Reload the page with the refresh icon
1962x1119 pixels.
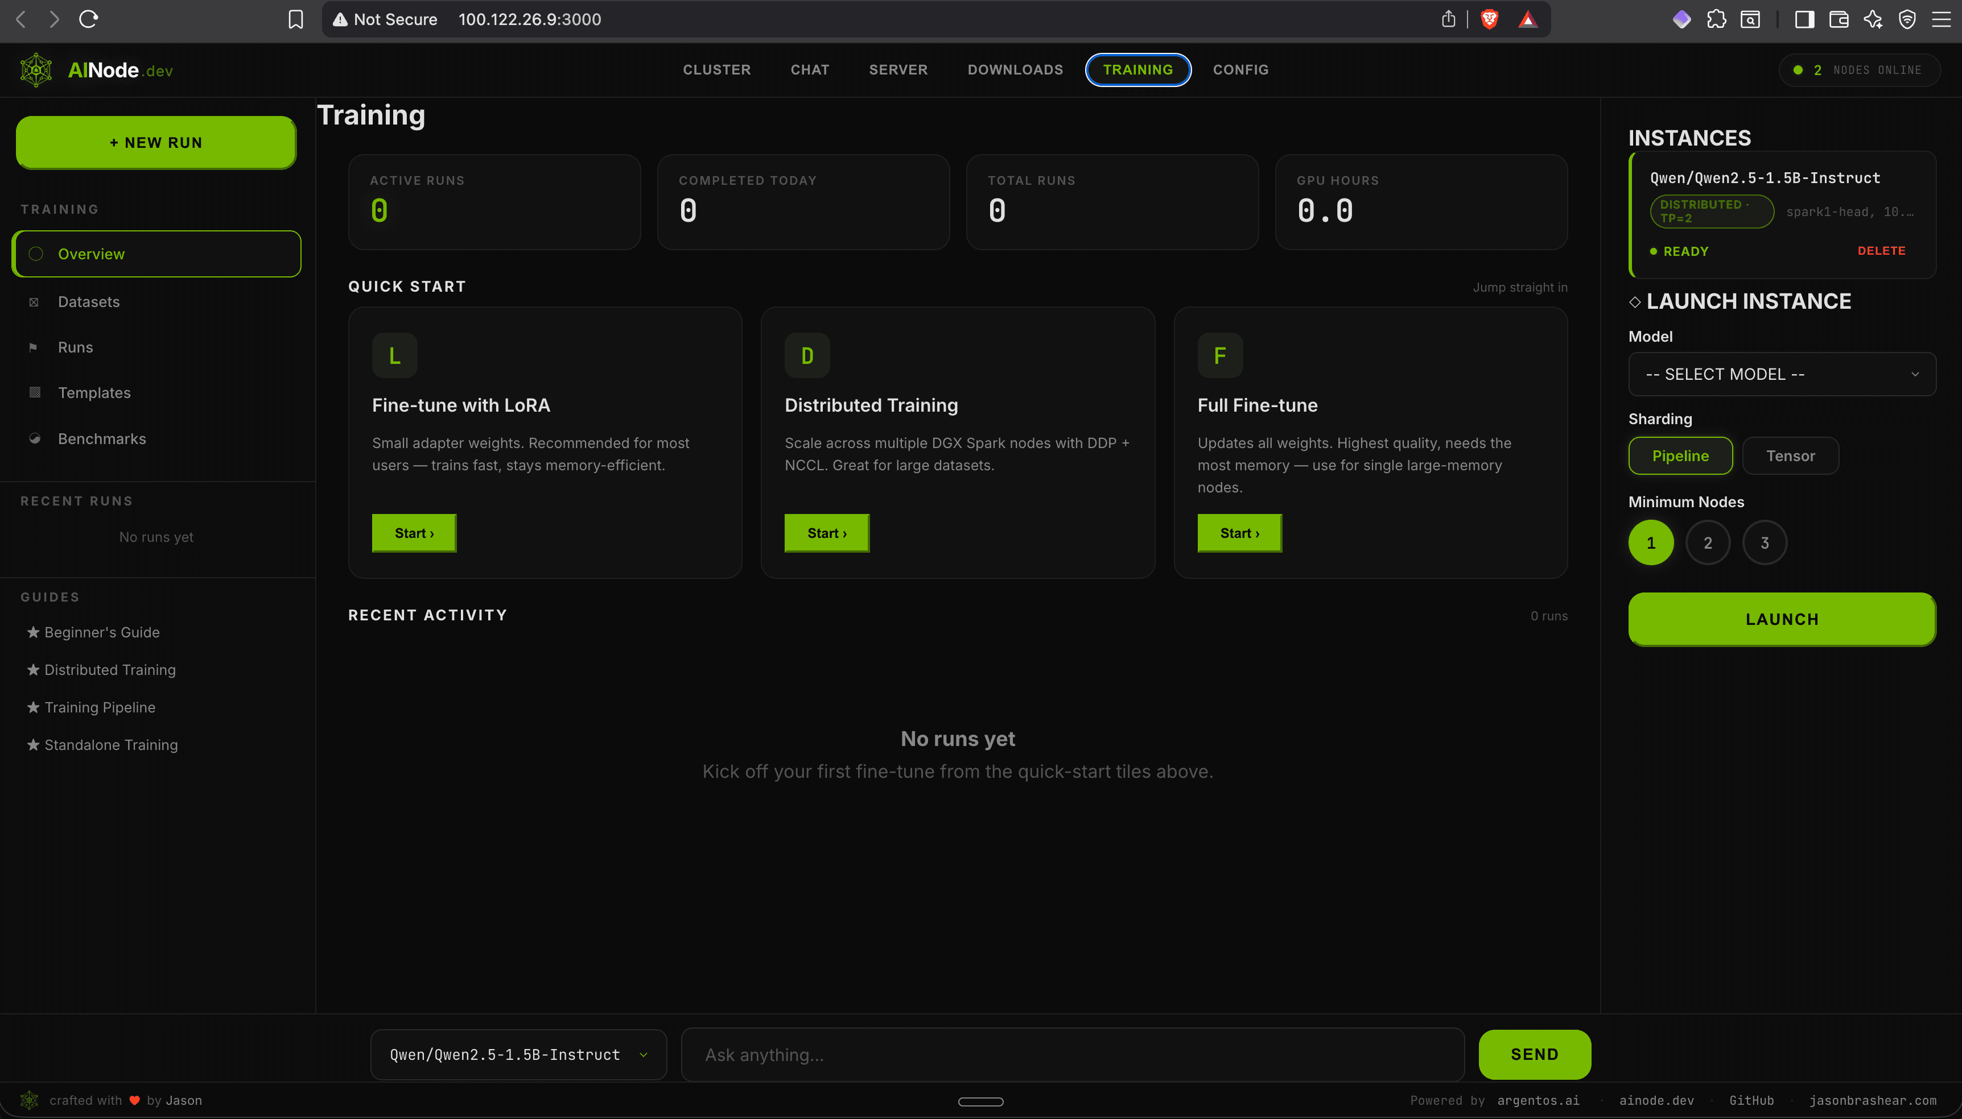pos(88,19)
